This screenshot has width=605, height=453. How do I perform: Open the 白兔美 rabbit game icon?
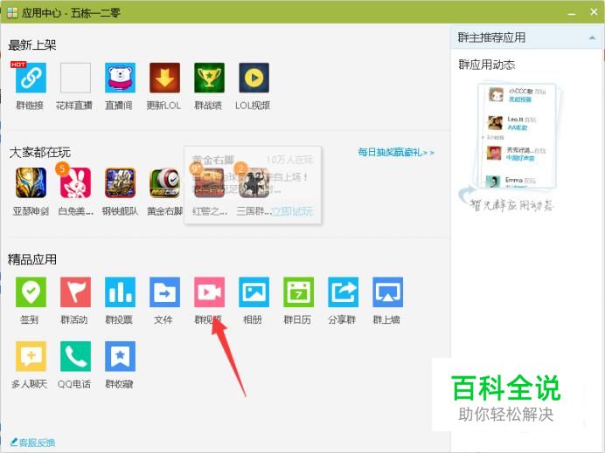pos(75,183)
